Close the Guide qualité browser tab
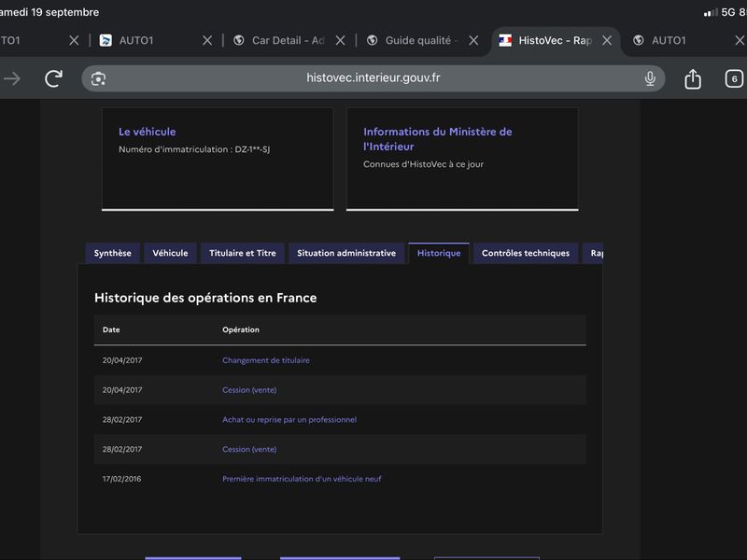The image size is (747, 560). pos(473,40)
